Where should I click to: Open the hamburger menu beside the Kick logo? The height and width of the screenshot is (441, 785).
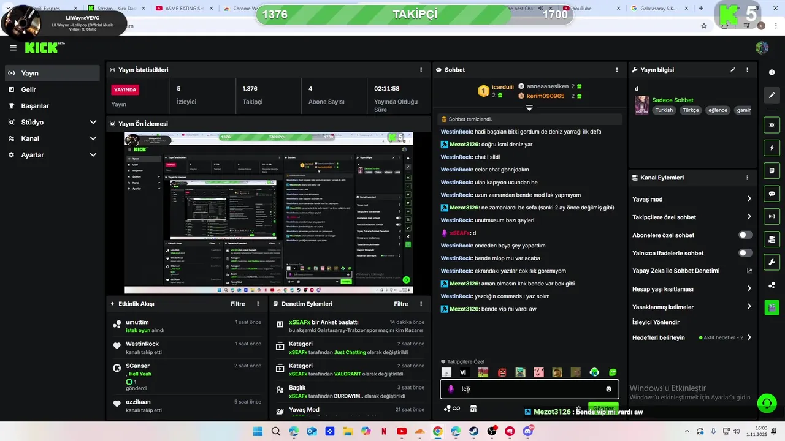click(13, 48)
